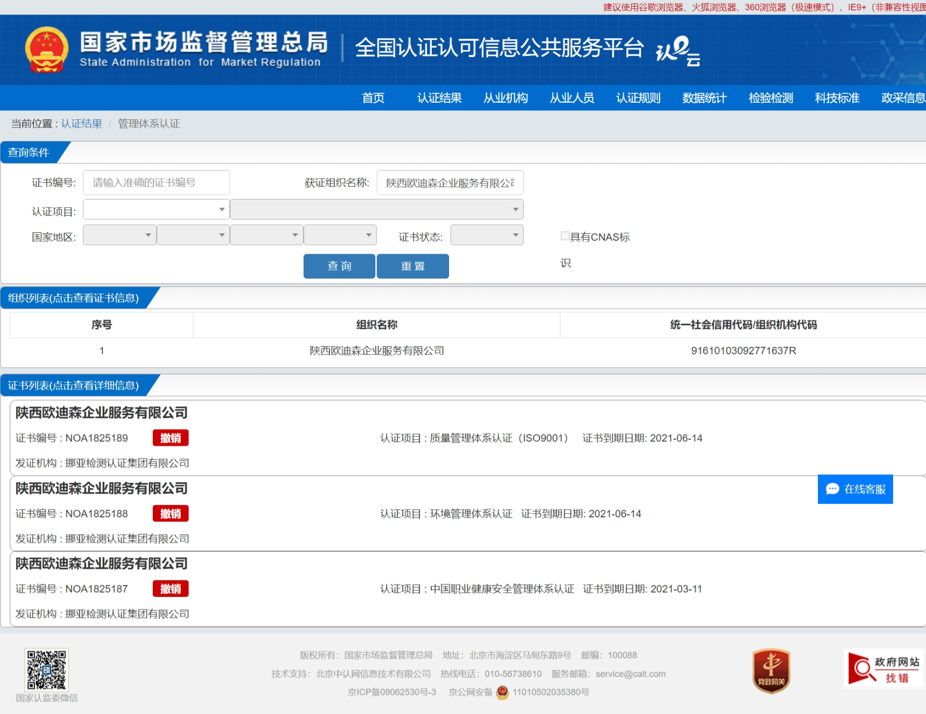Open the 政采信息 menu item
The width and height of the screenshot is (926, 714).
(903, 98)
